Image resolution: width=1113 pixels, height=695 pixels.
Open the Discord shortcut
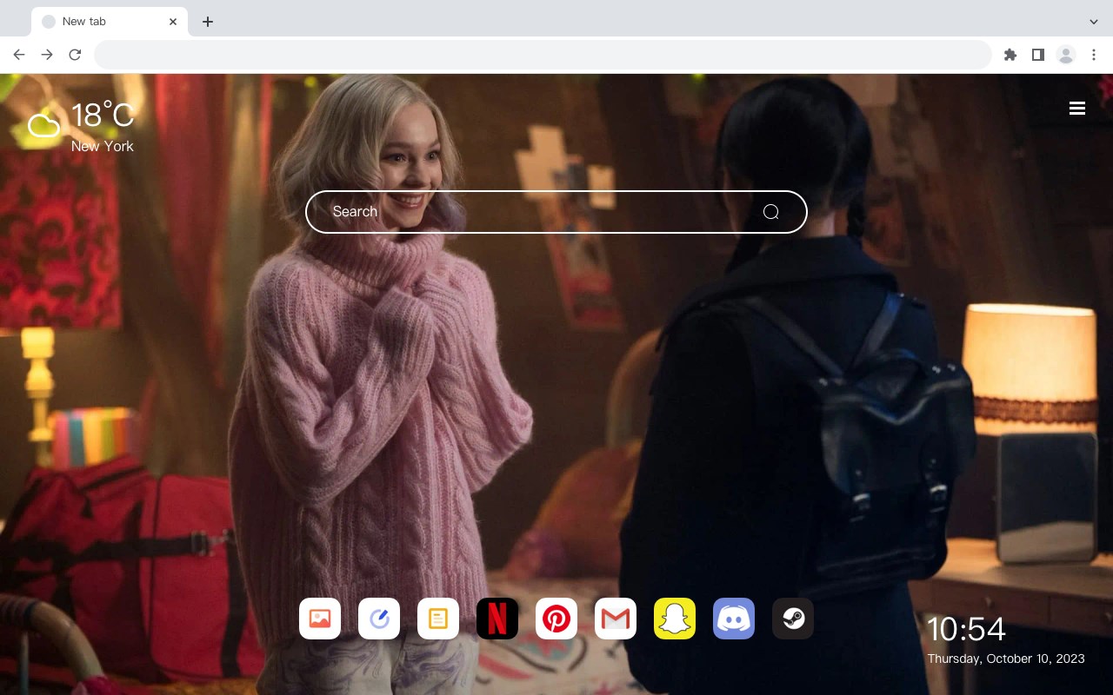pos(734,619)
